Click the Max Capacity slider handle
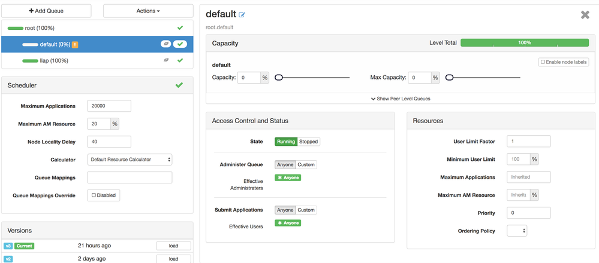The image size is (599, 263). pyautogui.click(x=449, y=78)
